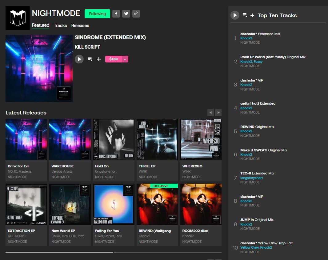Viewport: 328px width, 260px height.
Task: Open gettin' hott Extended track
Action: click(258, 103)
